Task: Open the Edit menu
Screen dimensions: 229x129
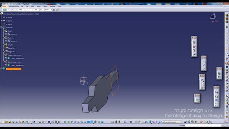Action: pos(27,6)
